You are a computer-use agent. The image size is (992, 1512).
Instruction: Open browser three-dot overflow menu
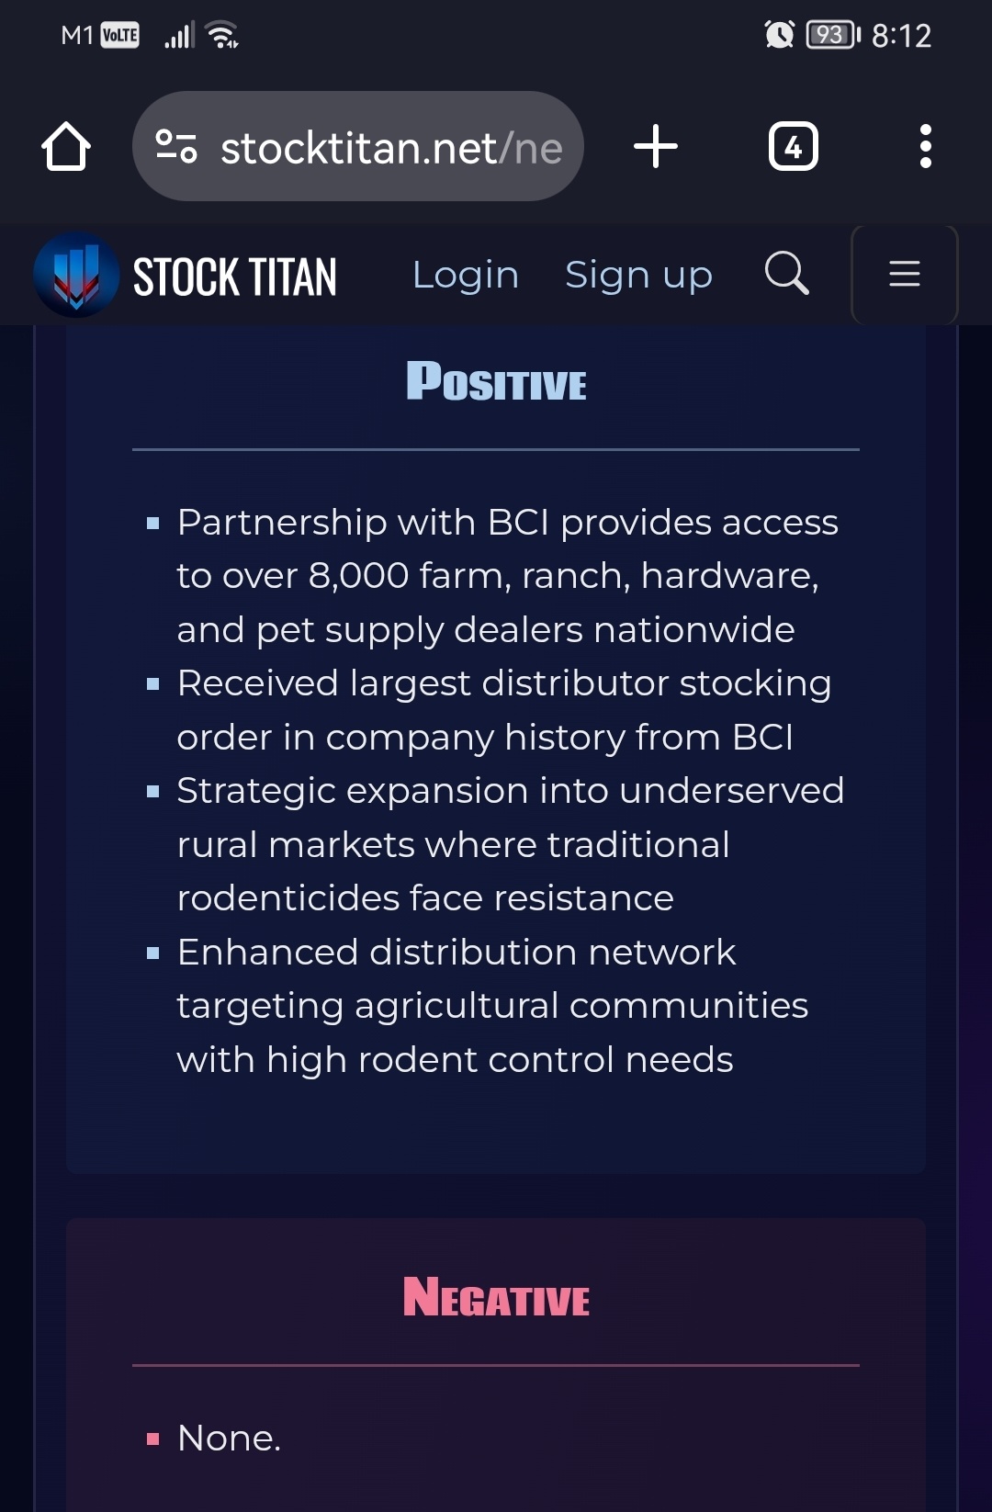[925, 147]
